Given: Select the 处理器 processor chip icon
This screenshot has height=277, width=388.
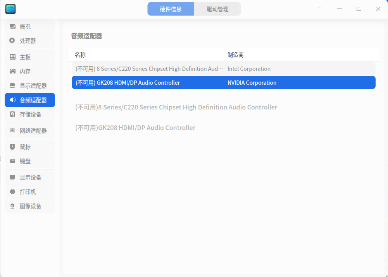Looking at the screenshot, I should tap(12, 41).
